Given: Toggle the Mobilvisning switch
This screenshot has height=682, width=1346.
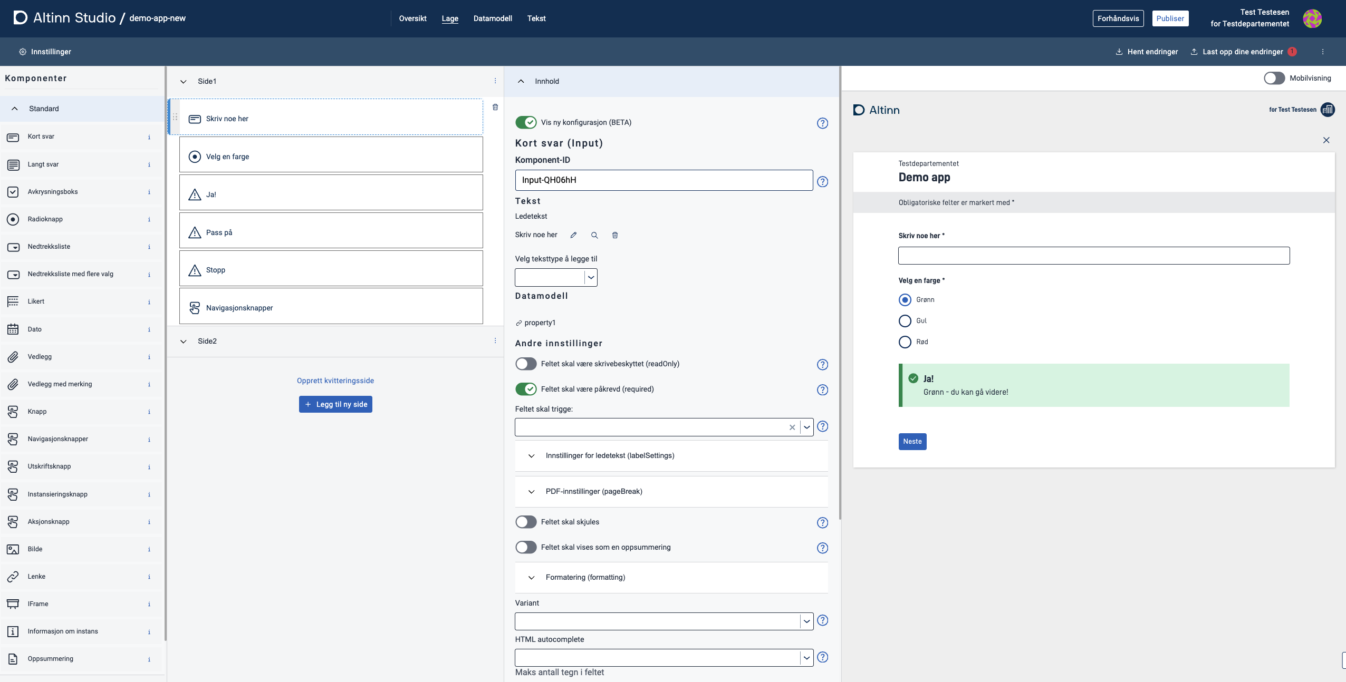Looking at the screenshot, I should (1274, 78).
